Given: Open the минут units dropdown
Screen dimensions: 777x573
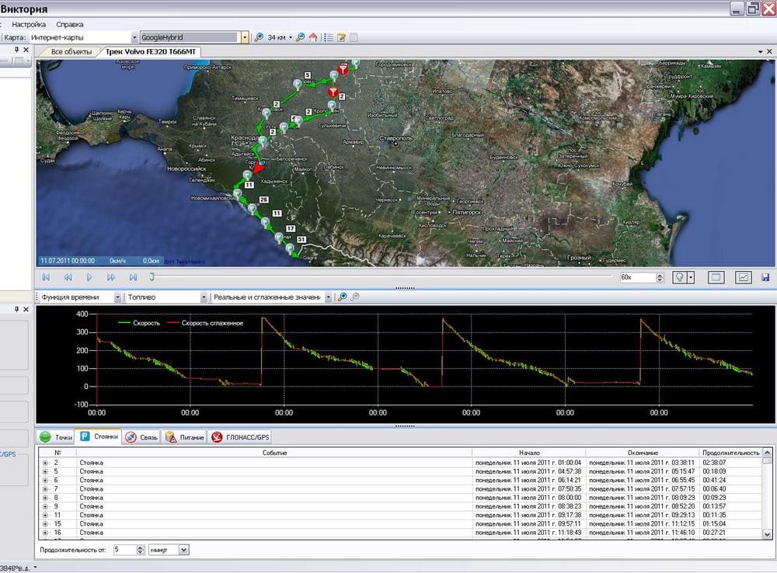Looking at the screenshot, I should [184, 550].
